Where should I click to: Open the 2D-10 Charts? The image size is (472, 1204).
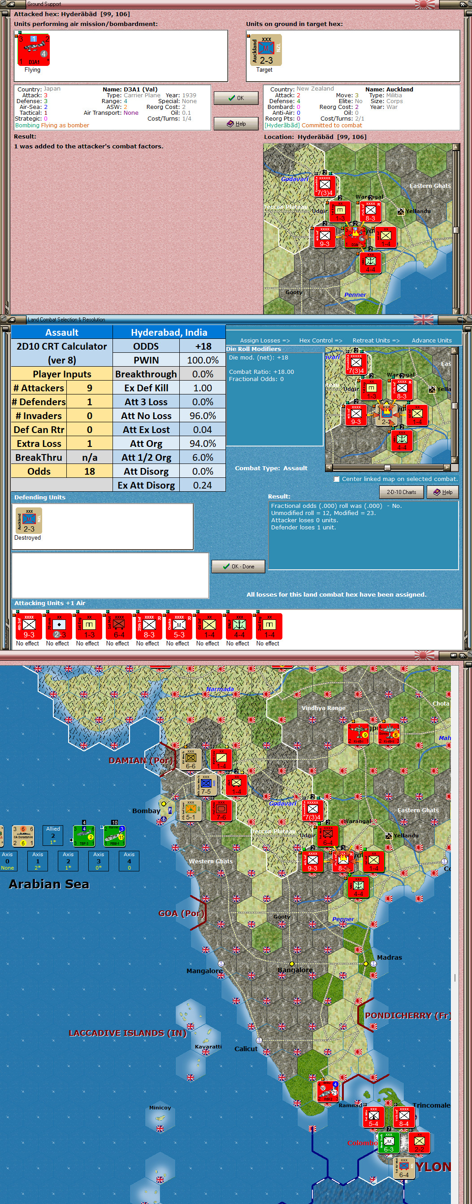(401, 492)
